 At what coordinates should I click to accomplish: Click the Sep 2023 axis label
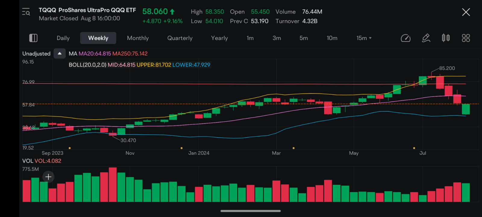tap(52, 153)
